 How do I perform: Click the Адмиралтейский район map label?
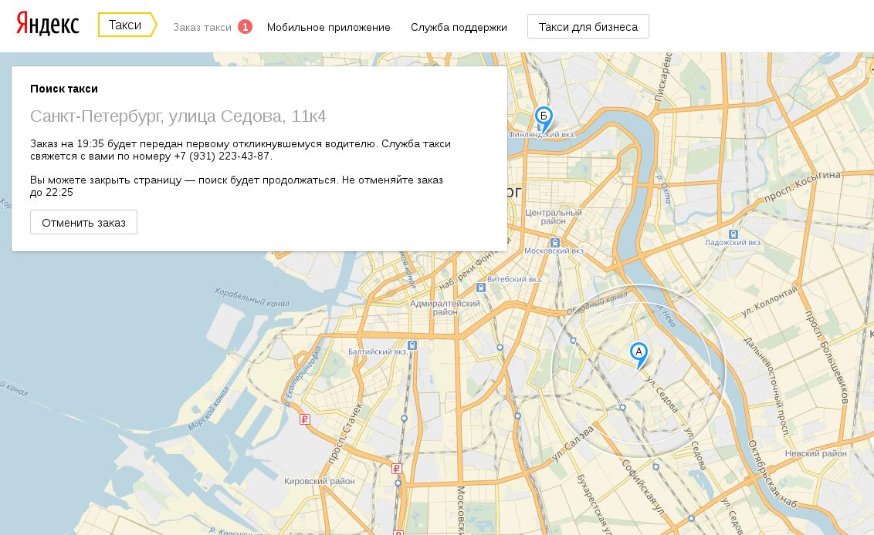click(x=445, y=308)
